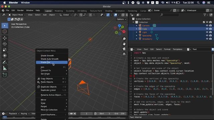Click the macOS Apple menu

4,3
